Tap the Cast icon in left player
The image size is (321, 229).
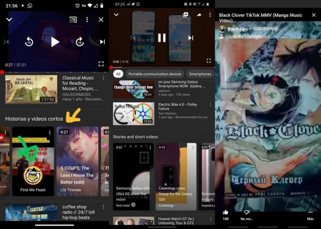[x=73, y=20]
